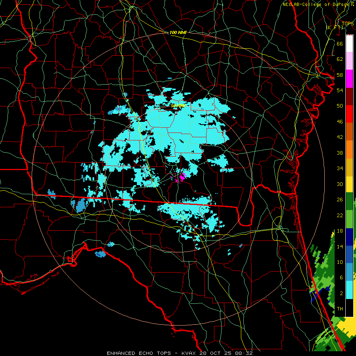Click the legend value "42"
The width and height of the screenshot is (356, 356).
click(340, 137)
